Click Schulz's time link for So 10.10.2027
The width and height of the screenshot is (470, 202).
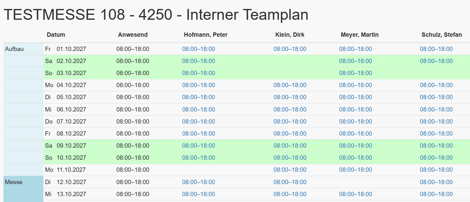[436, 158]
